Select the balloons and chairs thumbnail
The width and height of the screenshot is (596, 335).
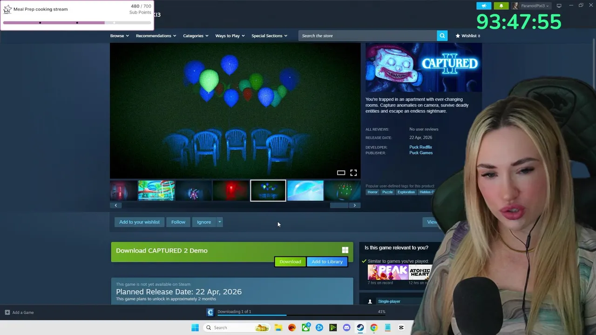[268, 191]
